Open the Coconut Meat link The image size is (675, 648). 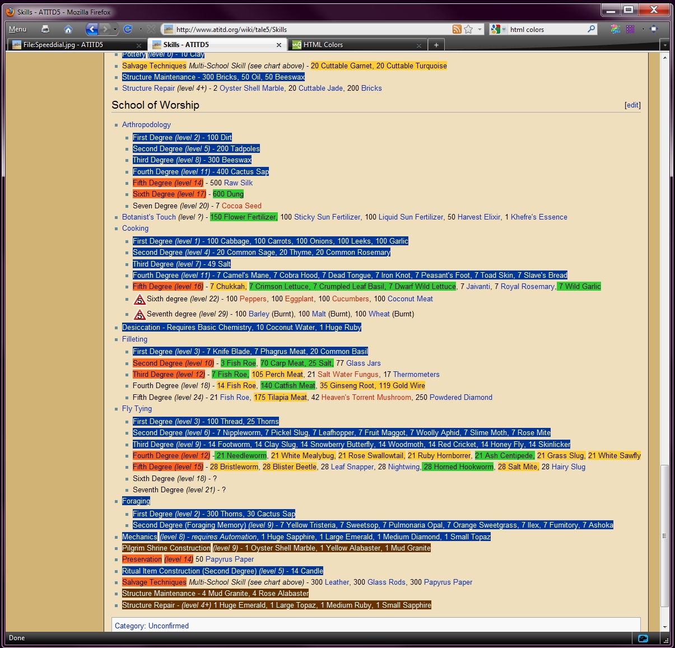410,299
